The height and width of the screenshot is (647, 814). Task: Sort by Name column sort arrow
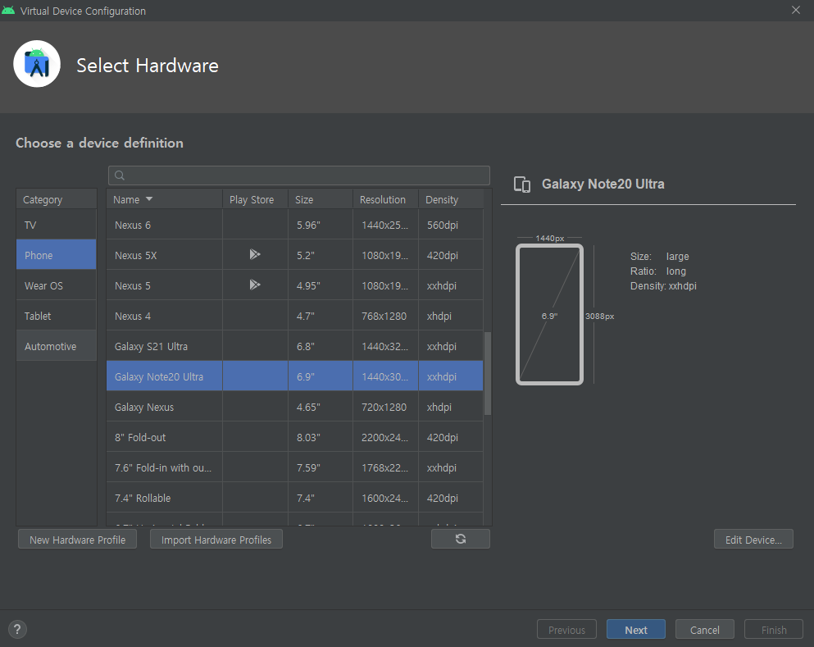pyautogui.click(x=149, y=199)
